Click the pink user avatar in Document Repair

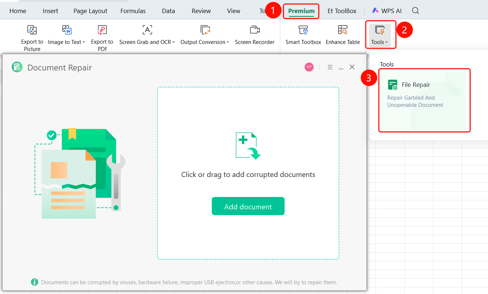point(309,67)
